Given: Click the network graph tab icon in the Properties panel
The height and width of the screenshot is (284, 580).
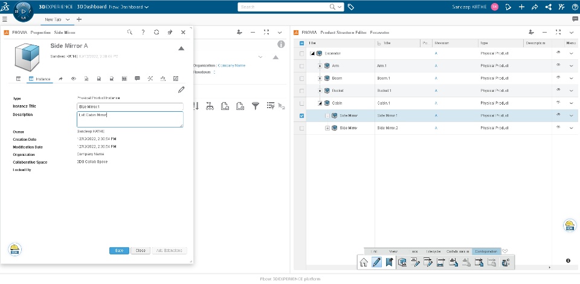Looking at the screenshot, I should [x=150, y=79].
